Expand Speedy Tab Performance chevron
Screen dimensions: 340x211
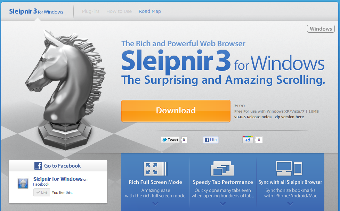click(x=223, y=204)
